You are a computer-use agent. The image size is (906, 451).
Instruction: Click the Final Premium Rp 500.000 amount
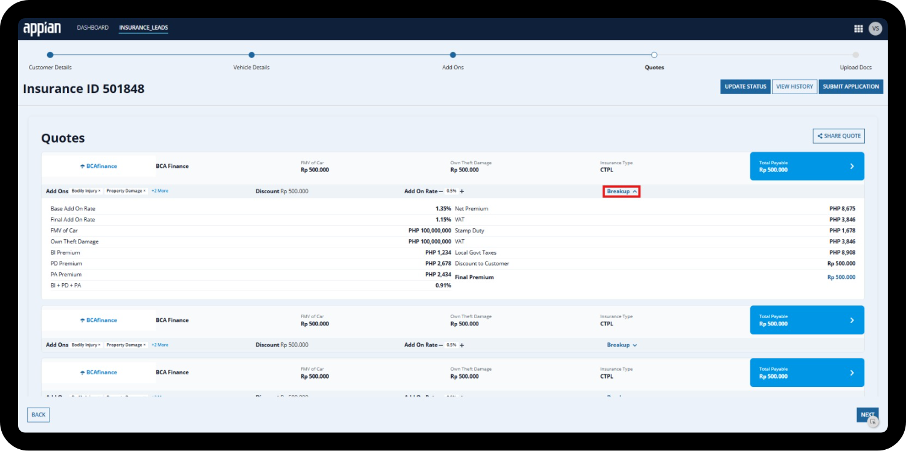841,277
